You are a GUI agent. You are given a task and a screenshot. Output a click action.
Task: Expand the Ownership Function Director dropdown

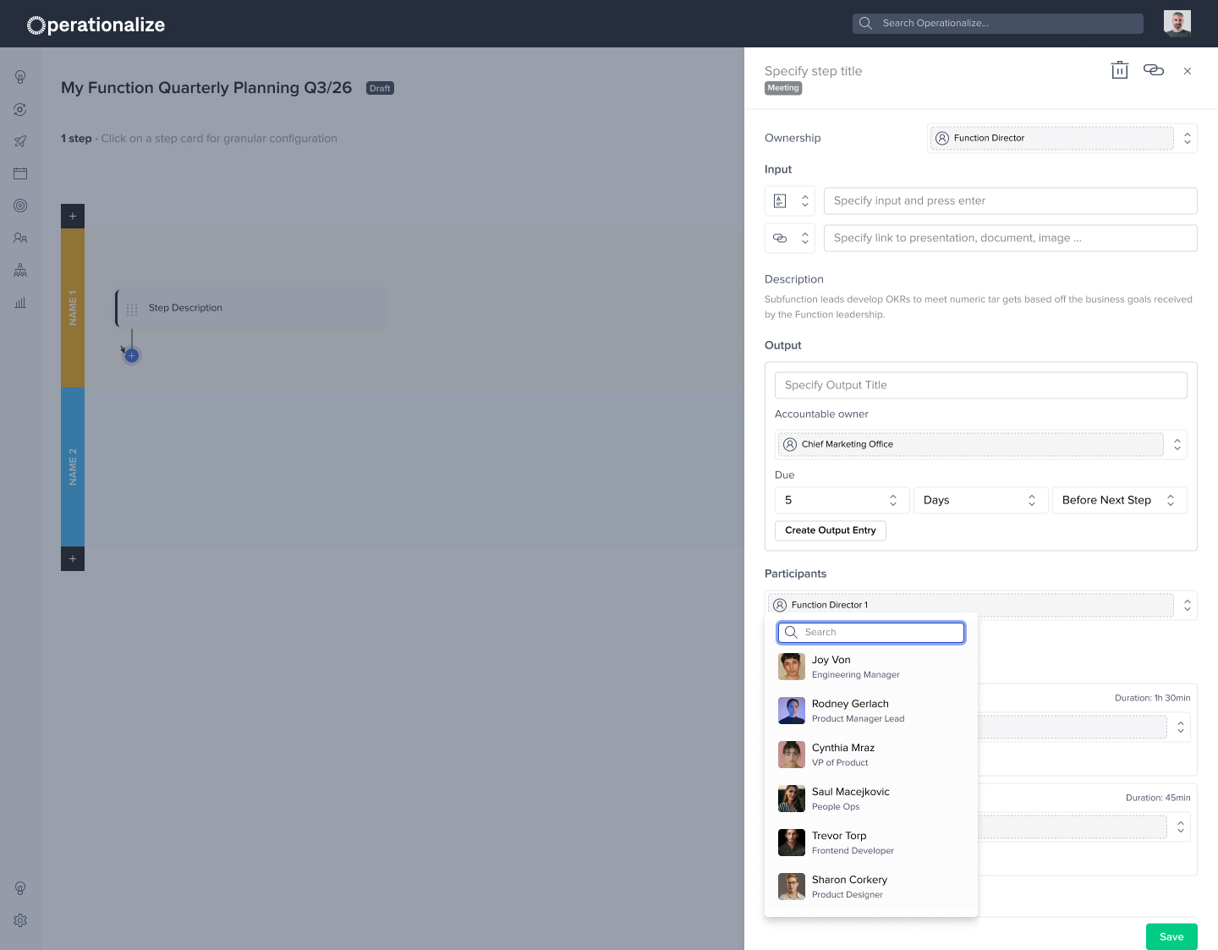click(x=1062, y=138)
